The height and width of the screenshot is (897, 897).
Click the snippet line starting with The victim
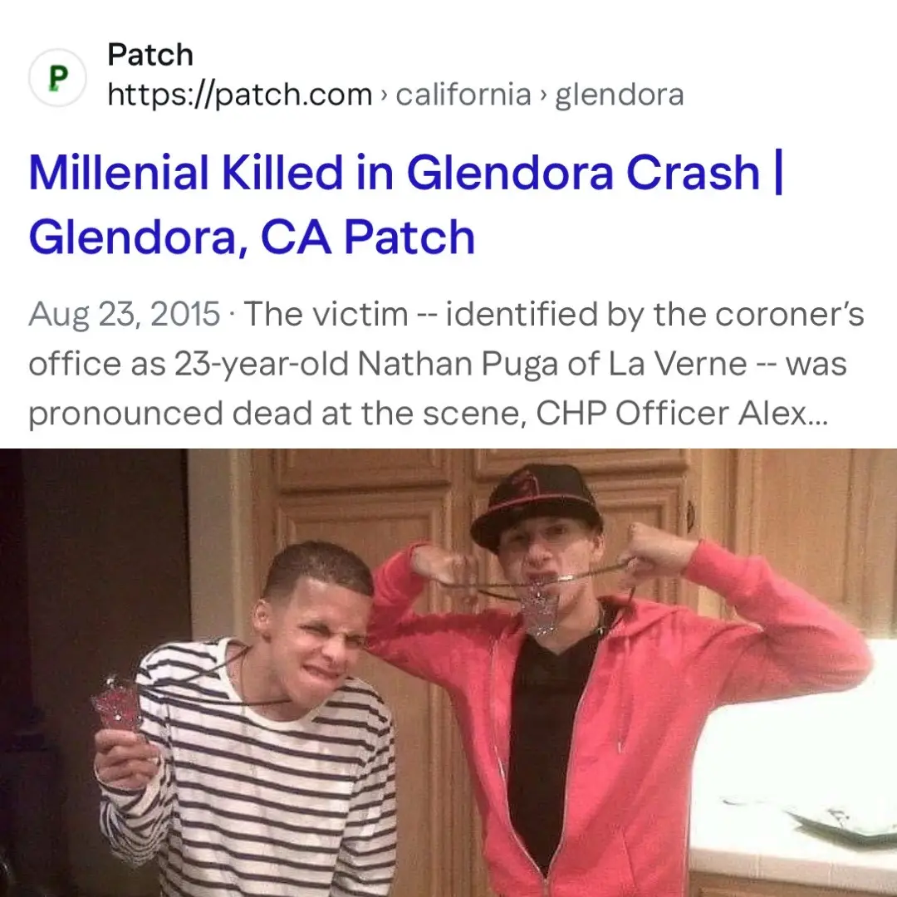(x=554, y=314)
